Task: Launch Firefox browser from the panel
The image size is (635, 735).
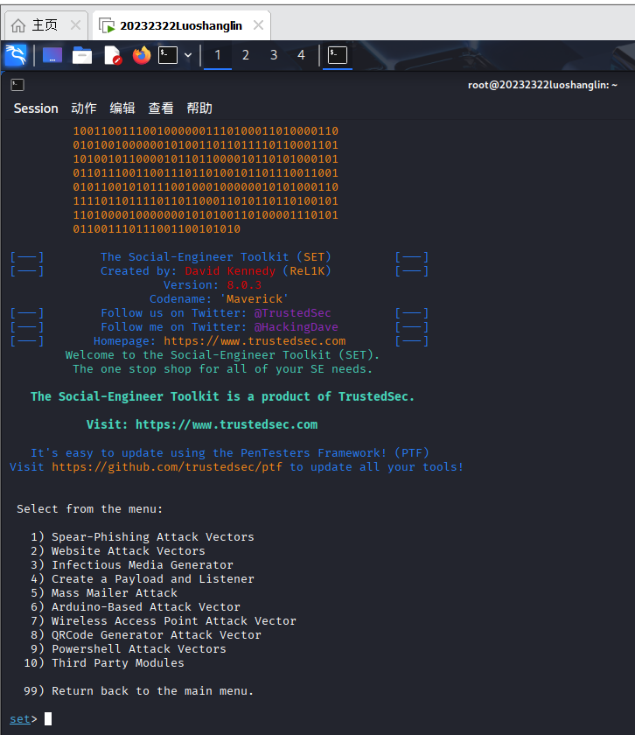Action: point(142,55)
